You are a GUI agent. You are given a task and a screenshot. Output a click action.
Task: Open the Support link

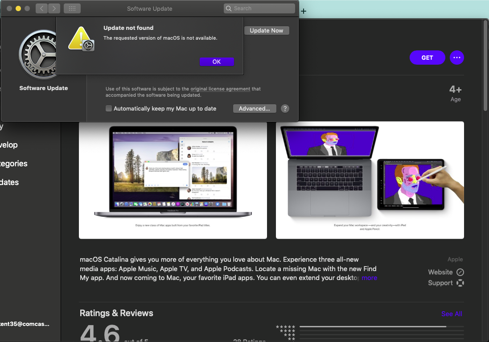click(440, 283)
